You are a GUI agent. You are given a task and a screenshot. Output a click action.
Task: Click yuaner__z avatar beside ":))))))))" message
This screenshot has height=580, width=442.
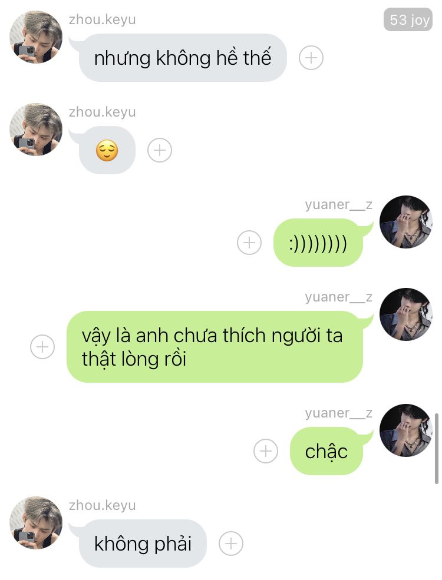point(406,222)
